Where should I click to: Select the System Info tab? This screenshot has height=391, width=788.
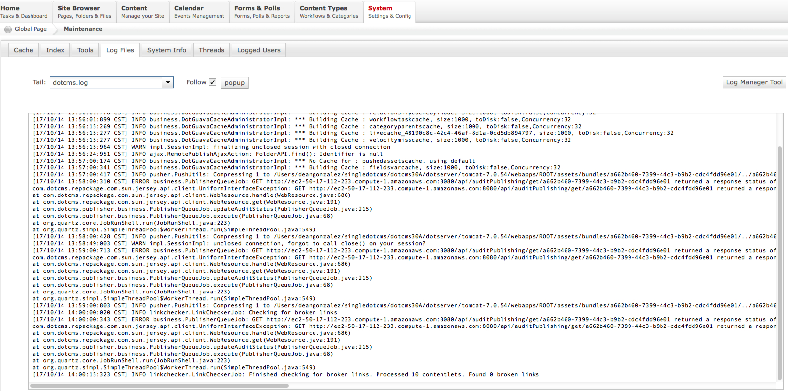(166, 50)
